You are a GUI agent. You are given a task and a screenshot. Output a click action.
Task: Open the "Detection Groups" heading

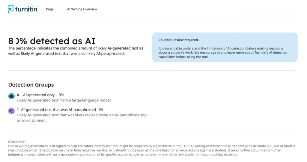(31, 85)
